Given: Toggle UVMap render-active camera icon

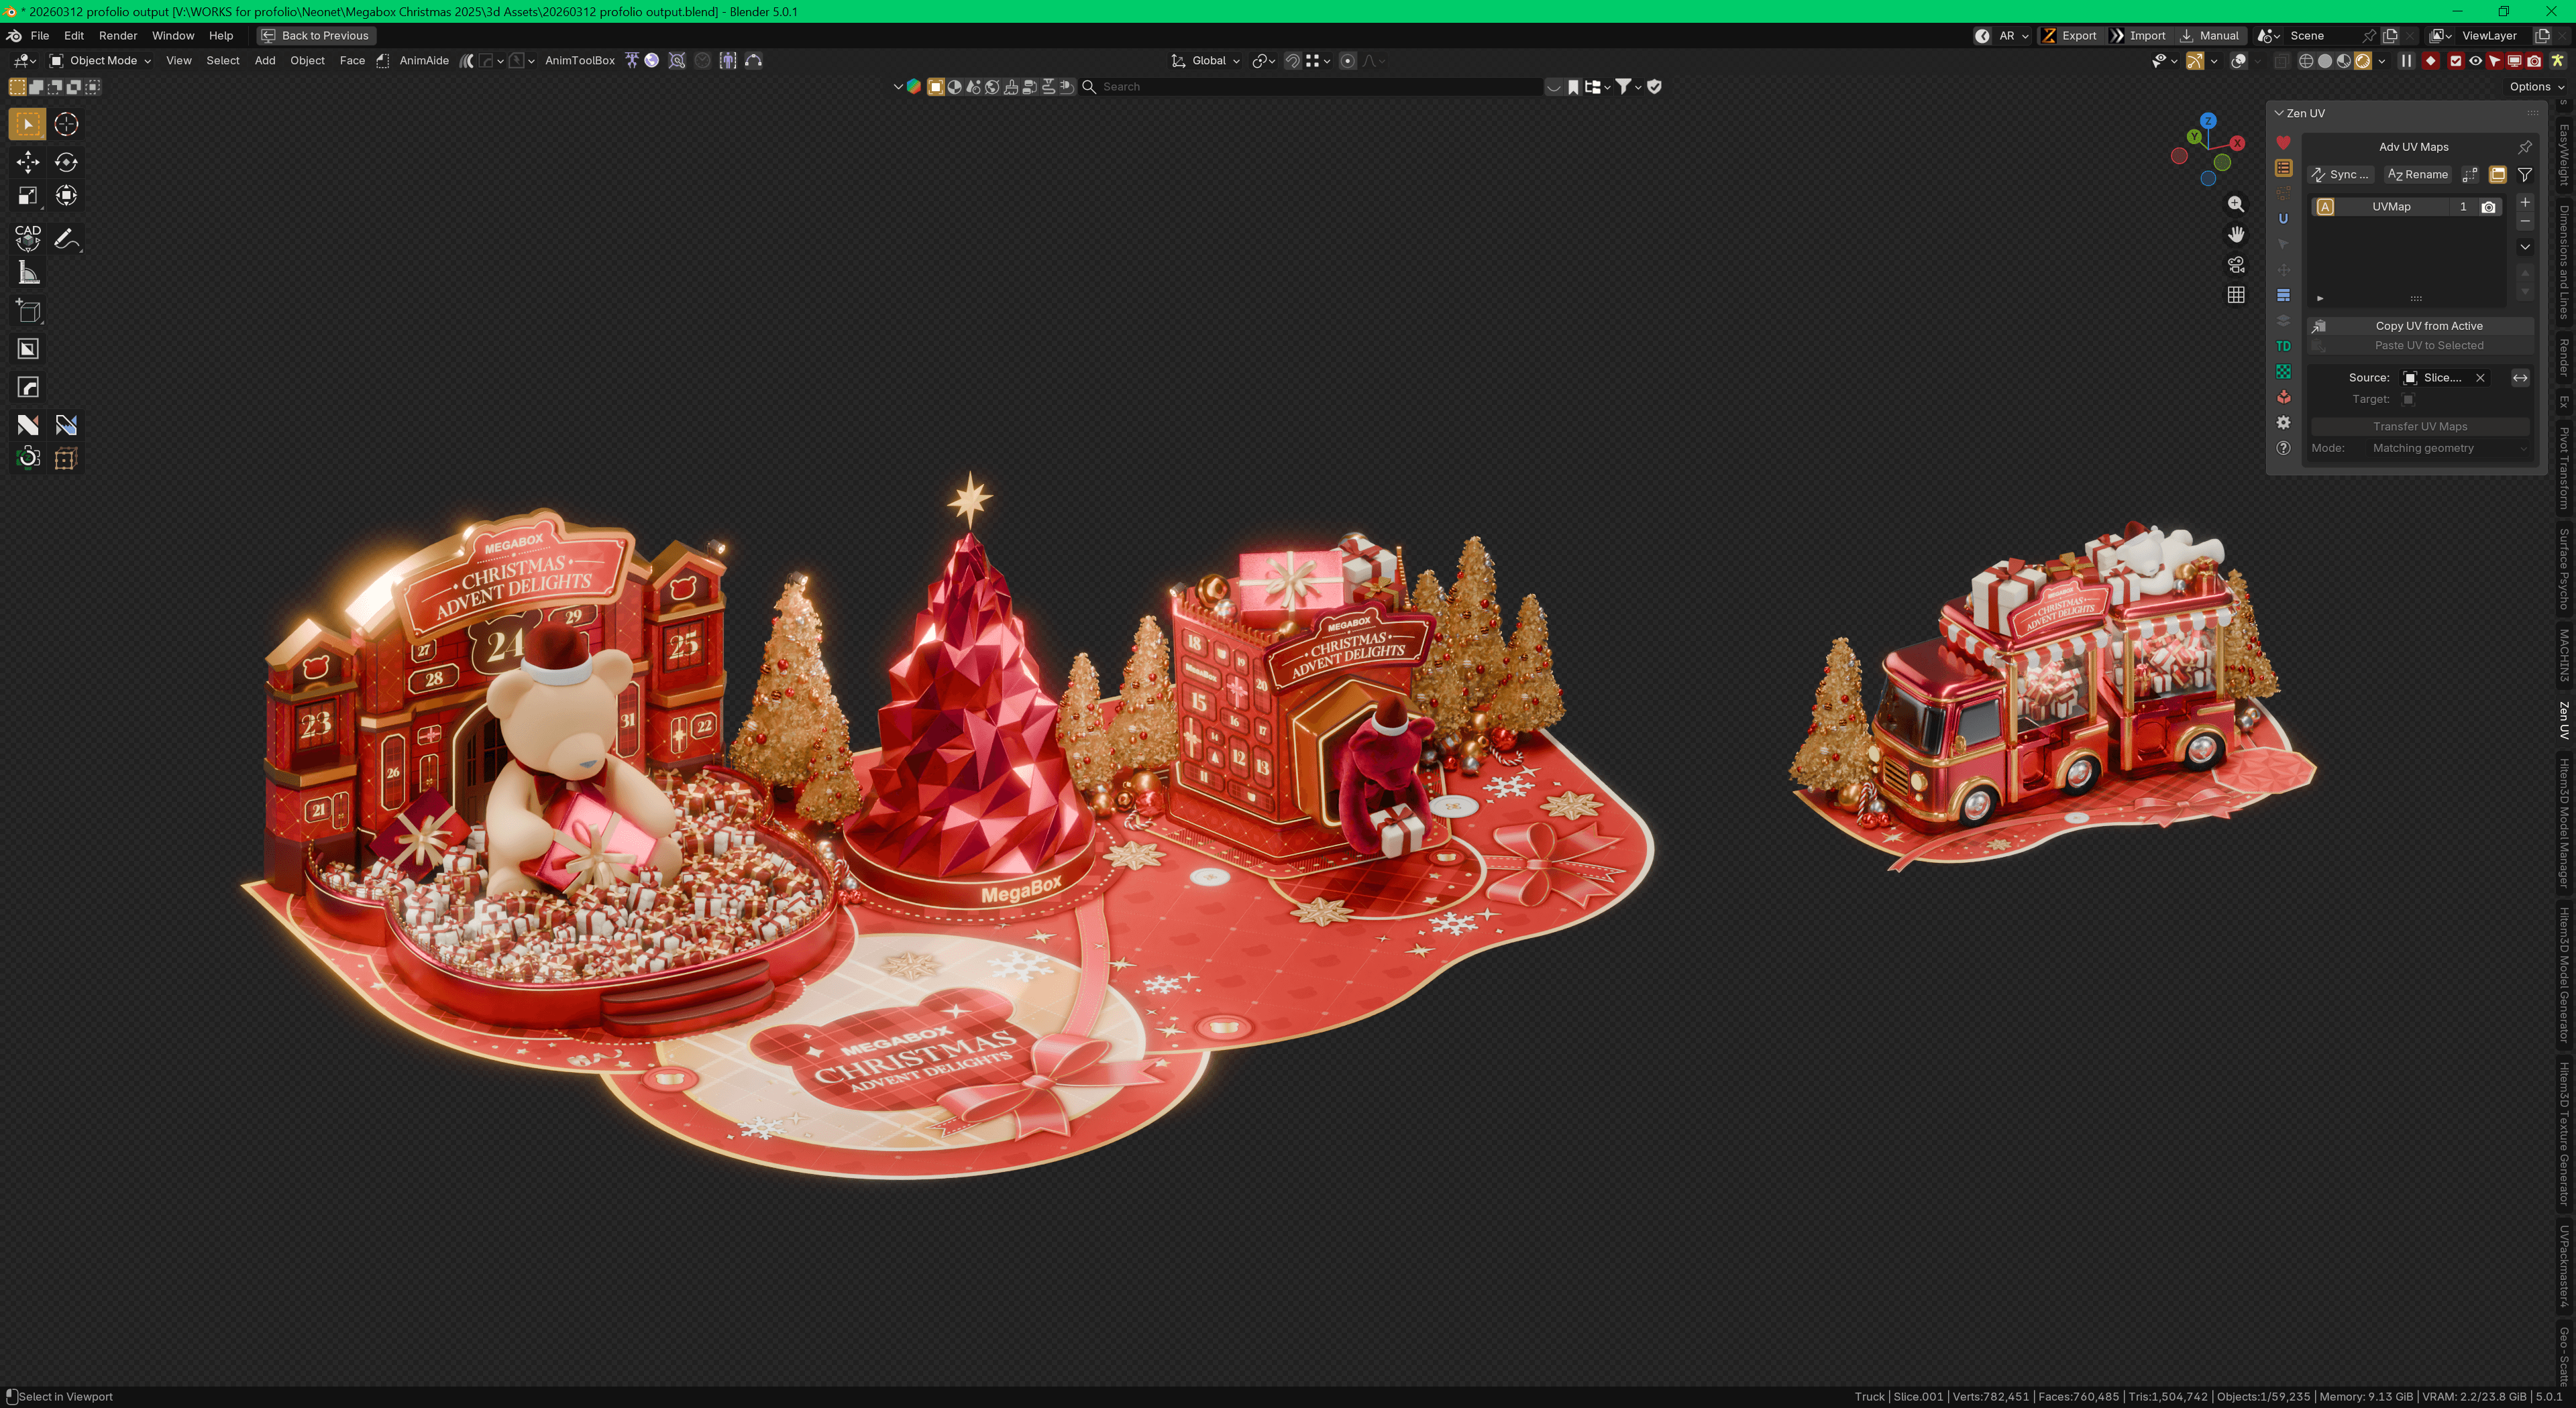Looking at the screenshot, I should 2489,207.
